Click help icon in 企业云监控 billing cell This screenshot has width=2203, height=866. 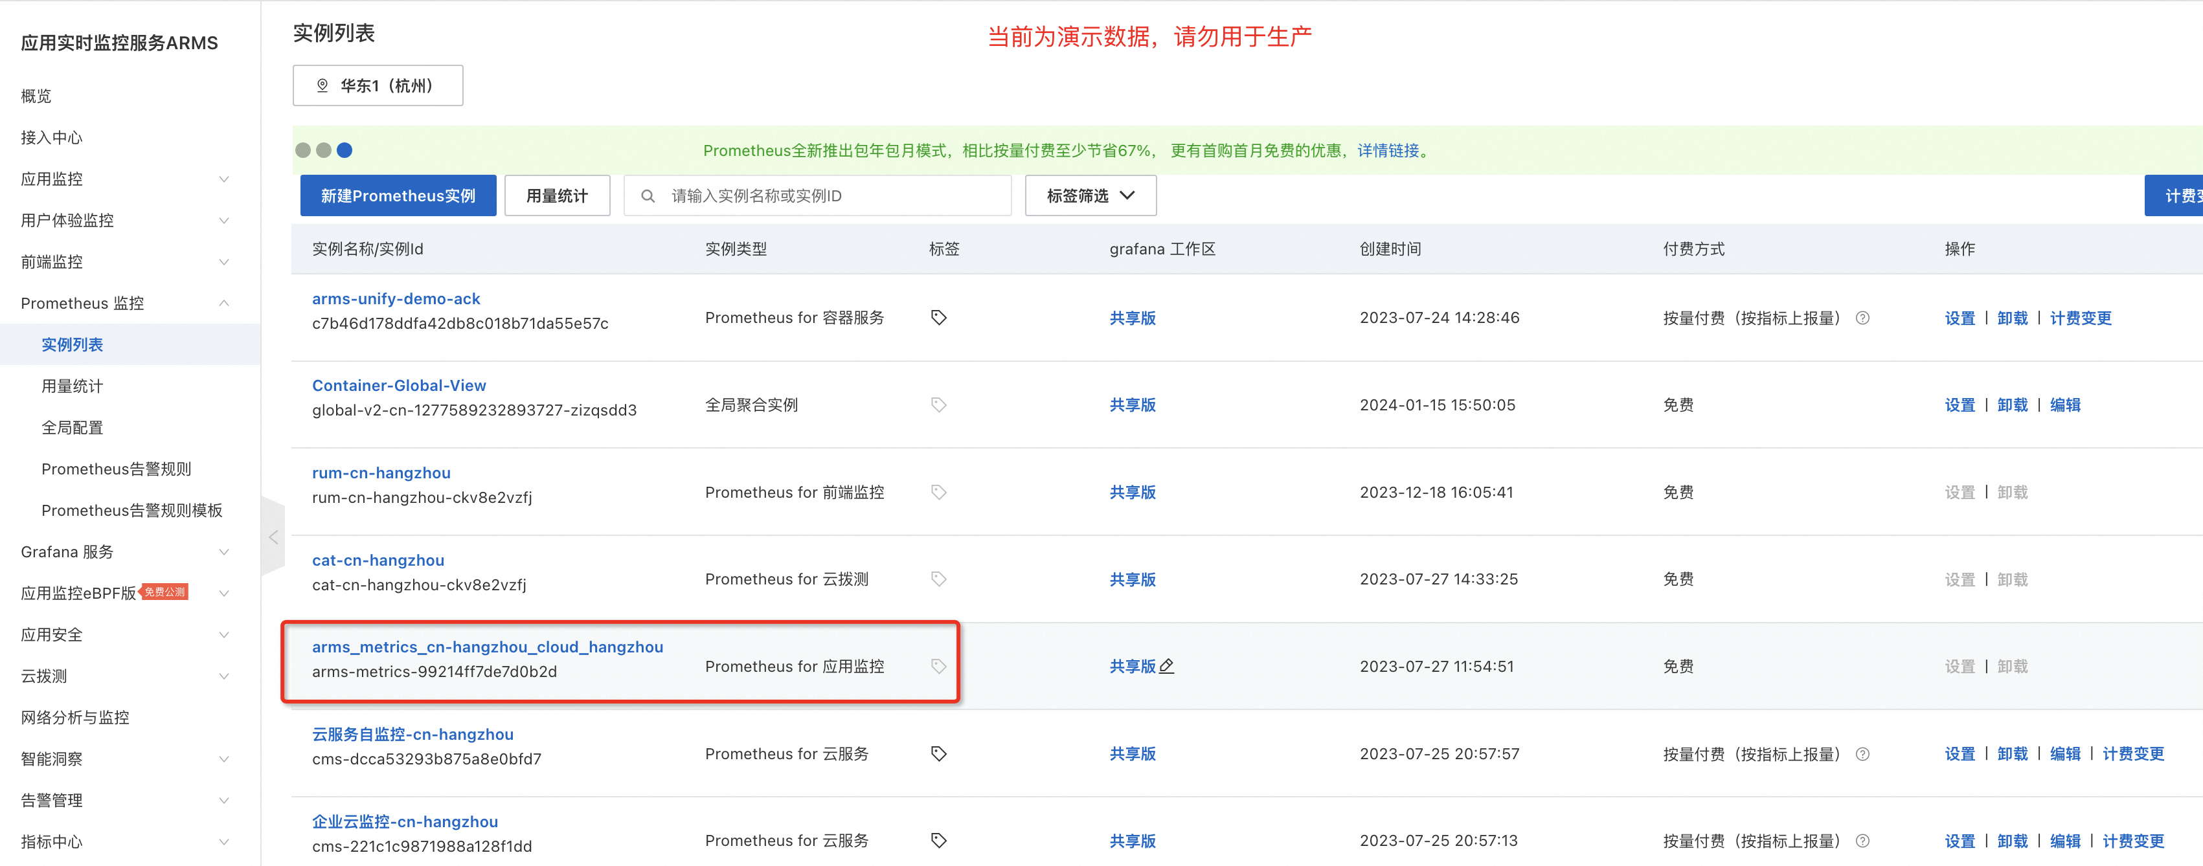(1862, 841)
